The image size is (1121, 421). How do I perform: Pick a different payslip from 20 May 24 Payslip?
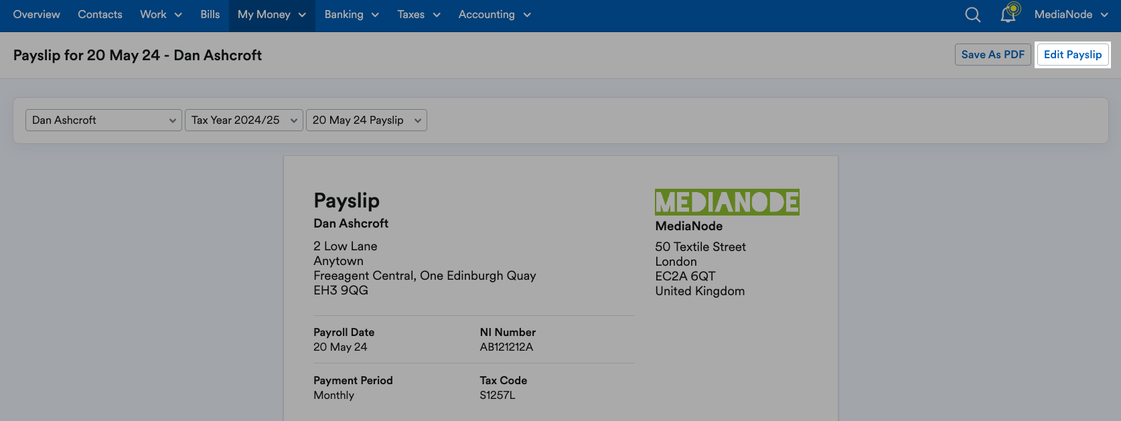[366, 120]
